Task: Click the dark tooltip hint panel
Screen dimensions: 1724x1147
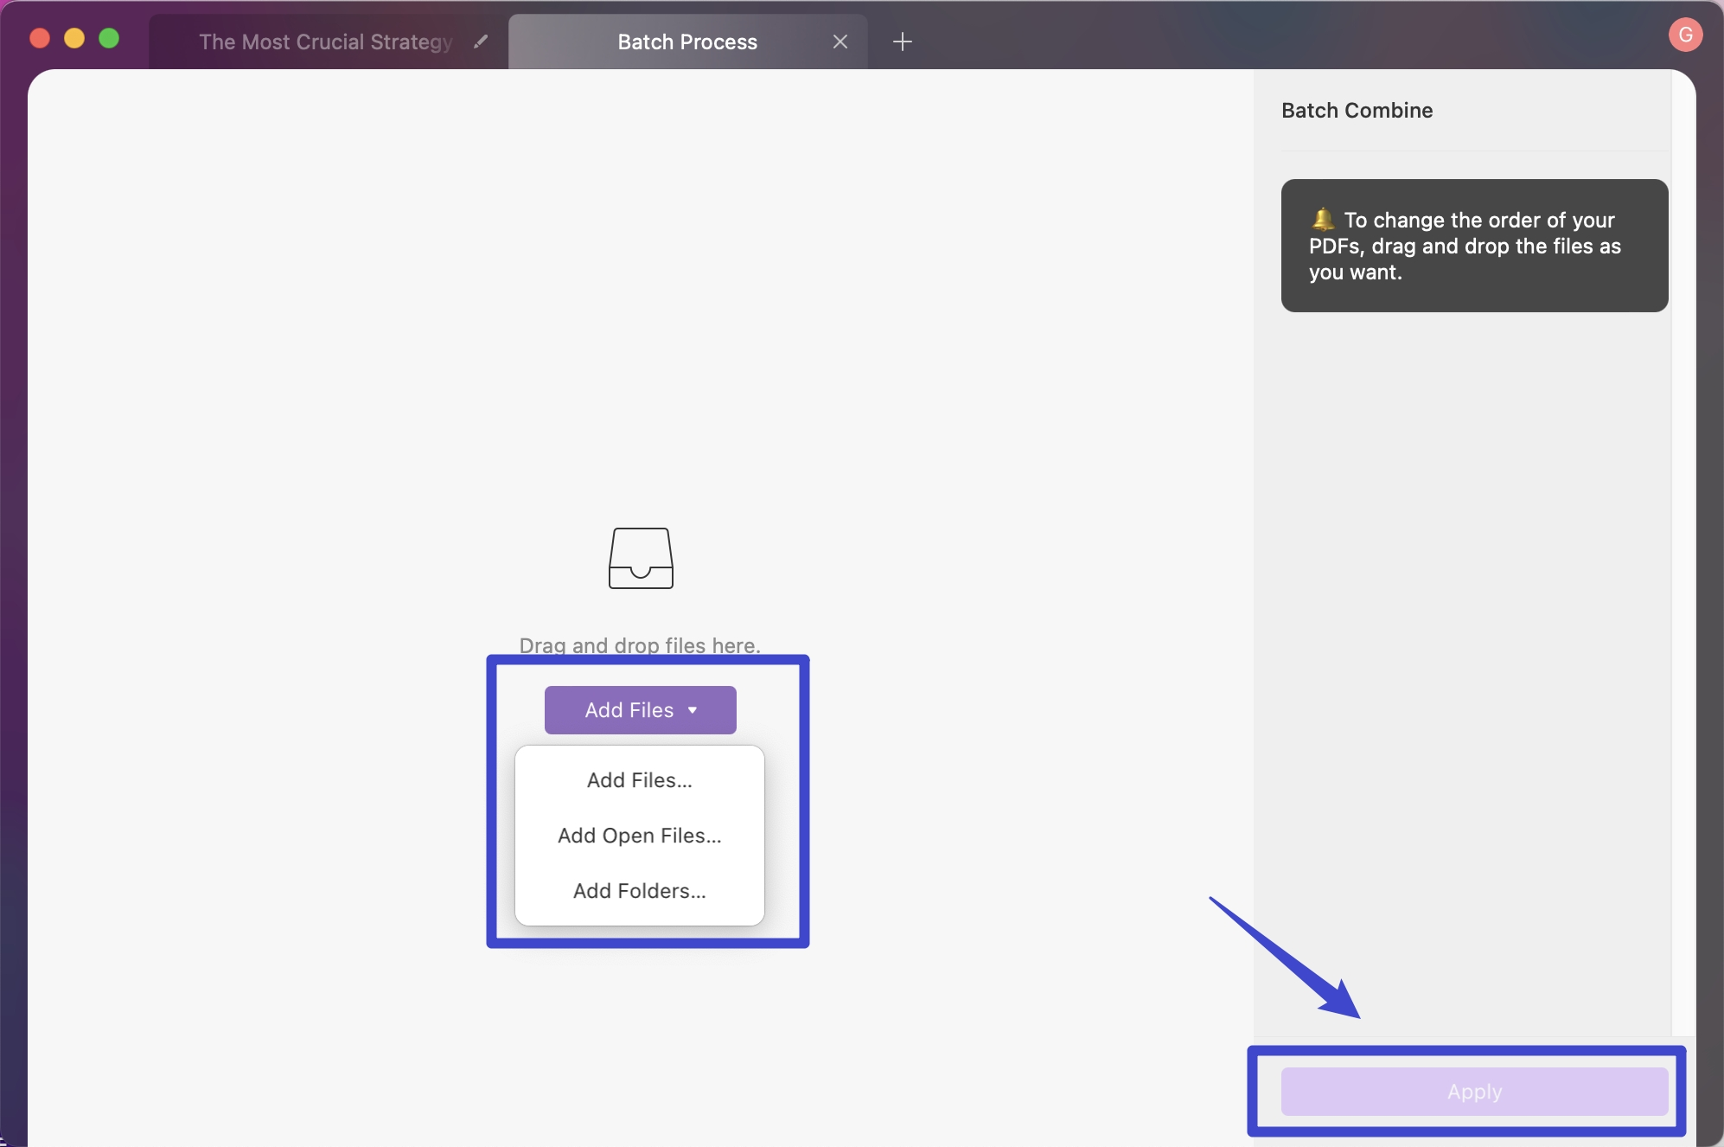Action: 1473,245
